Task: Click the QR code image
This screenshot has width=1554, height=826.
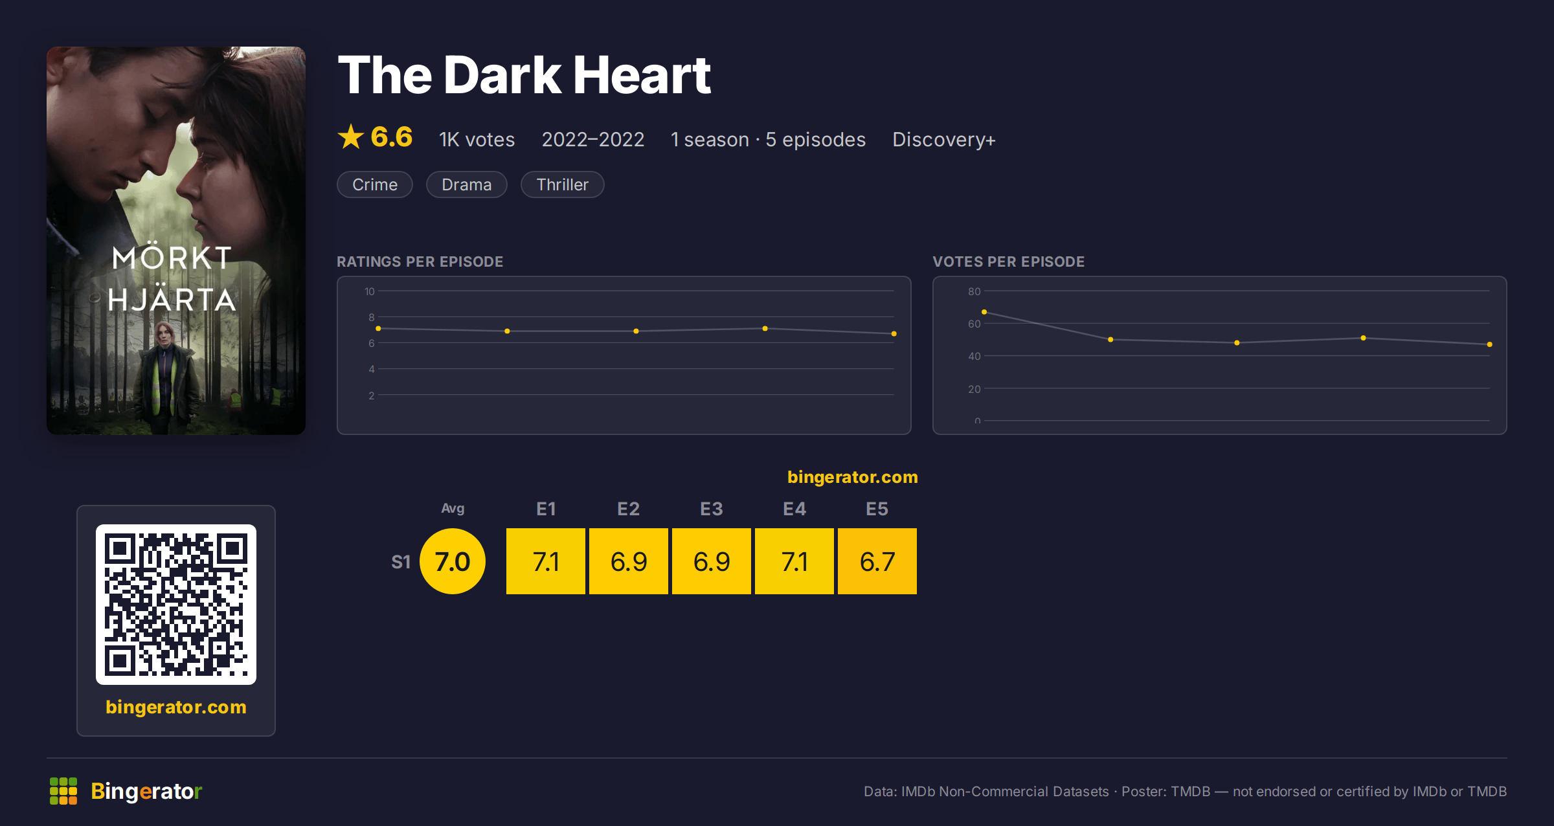Action: pyautogui.click(x=176, y=604)
